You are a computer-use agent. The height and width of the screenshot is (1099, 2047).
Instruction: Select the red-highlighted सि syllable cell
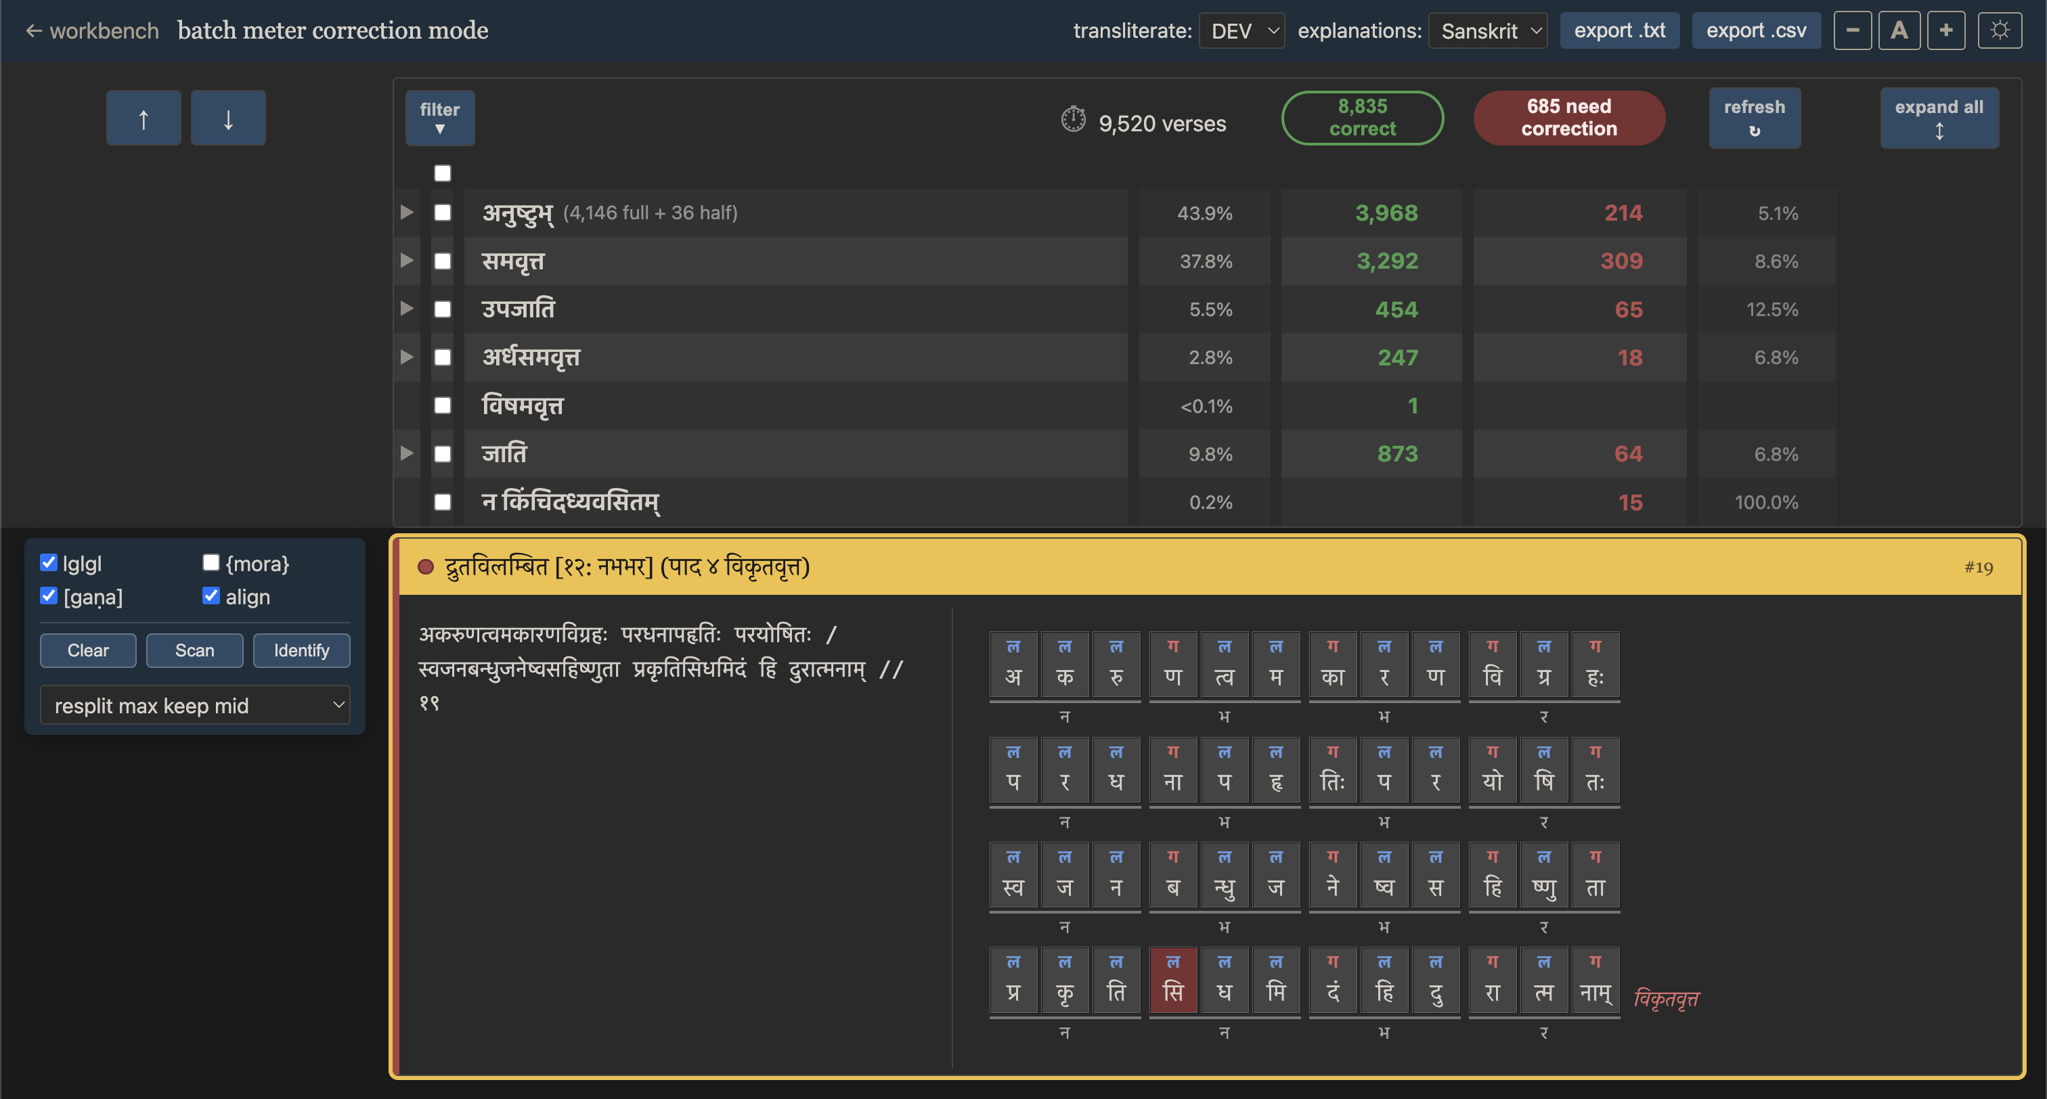coord(1173,980)
